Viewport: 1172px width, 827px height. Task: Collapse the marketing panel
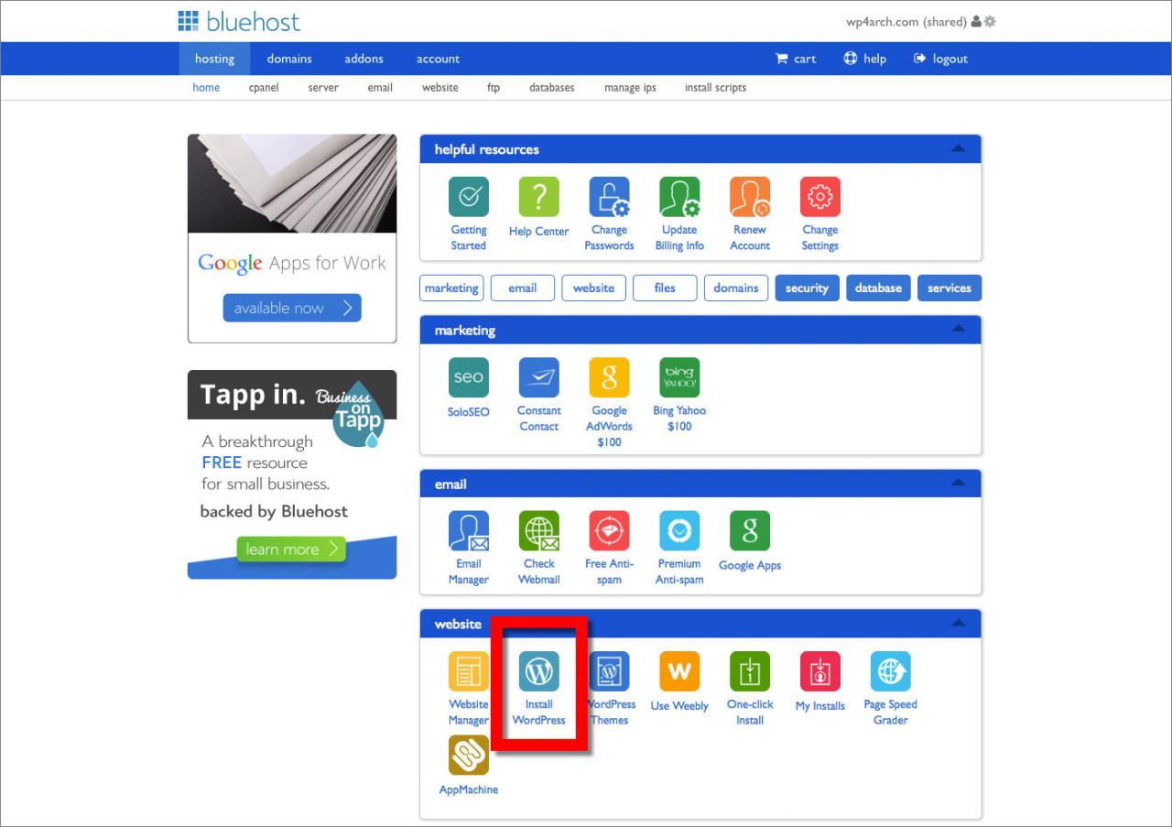(958, 329)
